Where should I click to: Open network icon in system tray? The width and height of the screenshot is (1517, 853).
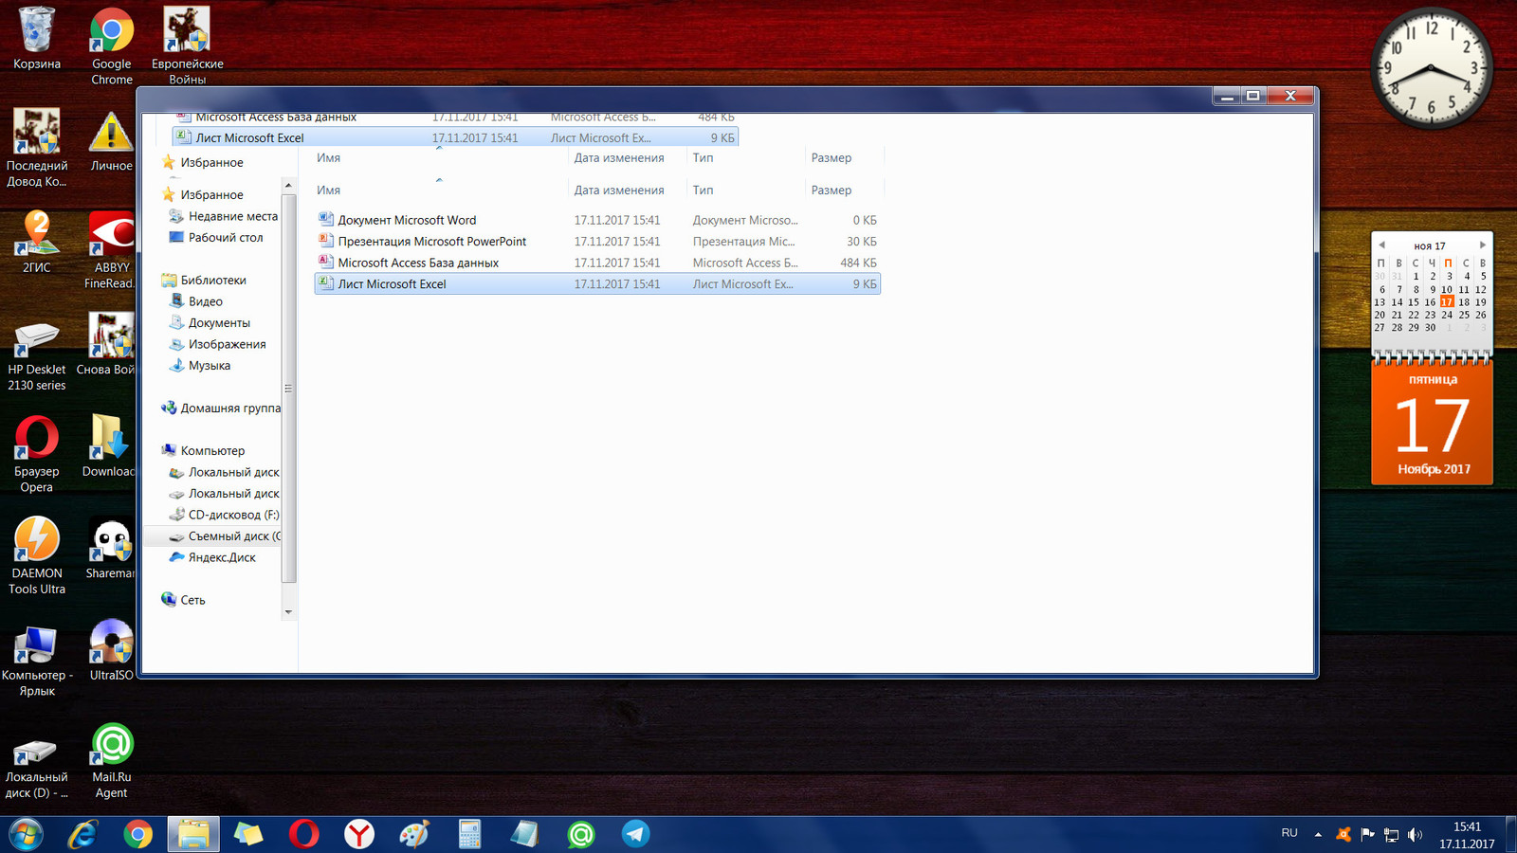pos(1391,834)
